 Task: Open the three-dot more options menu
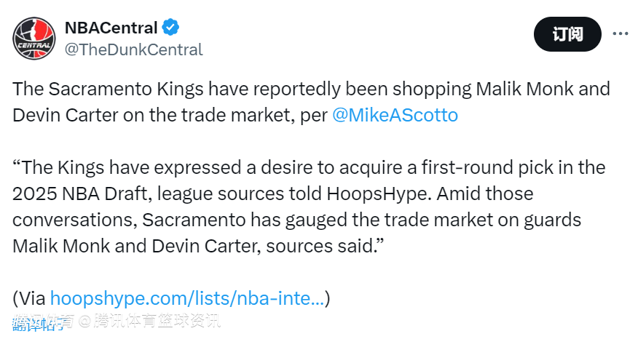tap(620, 33)
